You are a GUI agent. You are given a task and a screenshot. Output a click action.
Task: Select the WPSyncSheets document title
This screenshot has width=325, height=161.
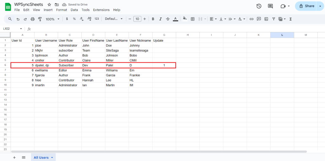[x=29, y=4]
